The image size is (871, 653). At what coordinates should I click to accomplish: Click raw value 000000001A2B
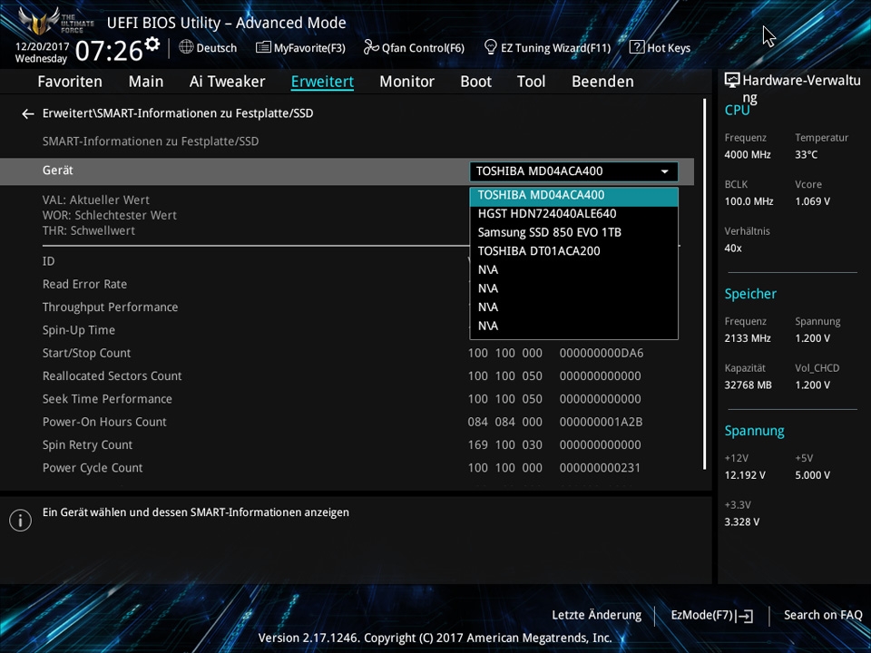point(601,422)
